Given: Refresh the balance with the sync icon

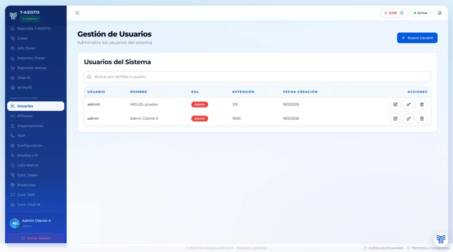Looking at the screenshot, I should pos(402,13).
